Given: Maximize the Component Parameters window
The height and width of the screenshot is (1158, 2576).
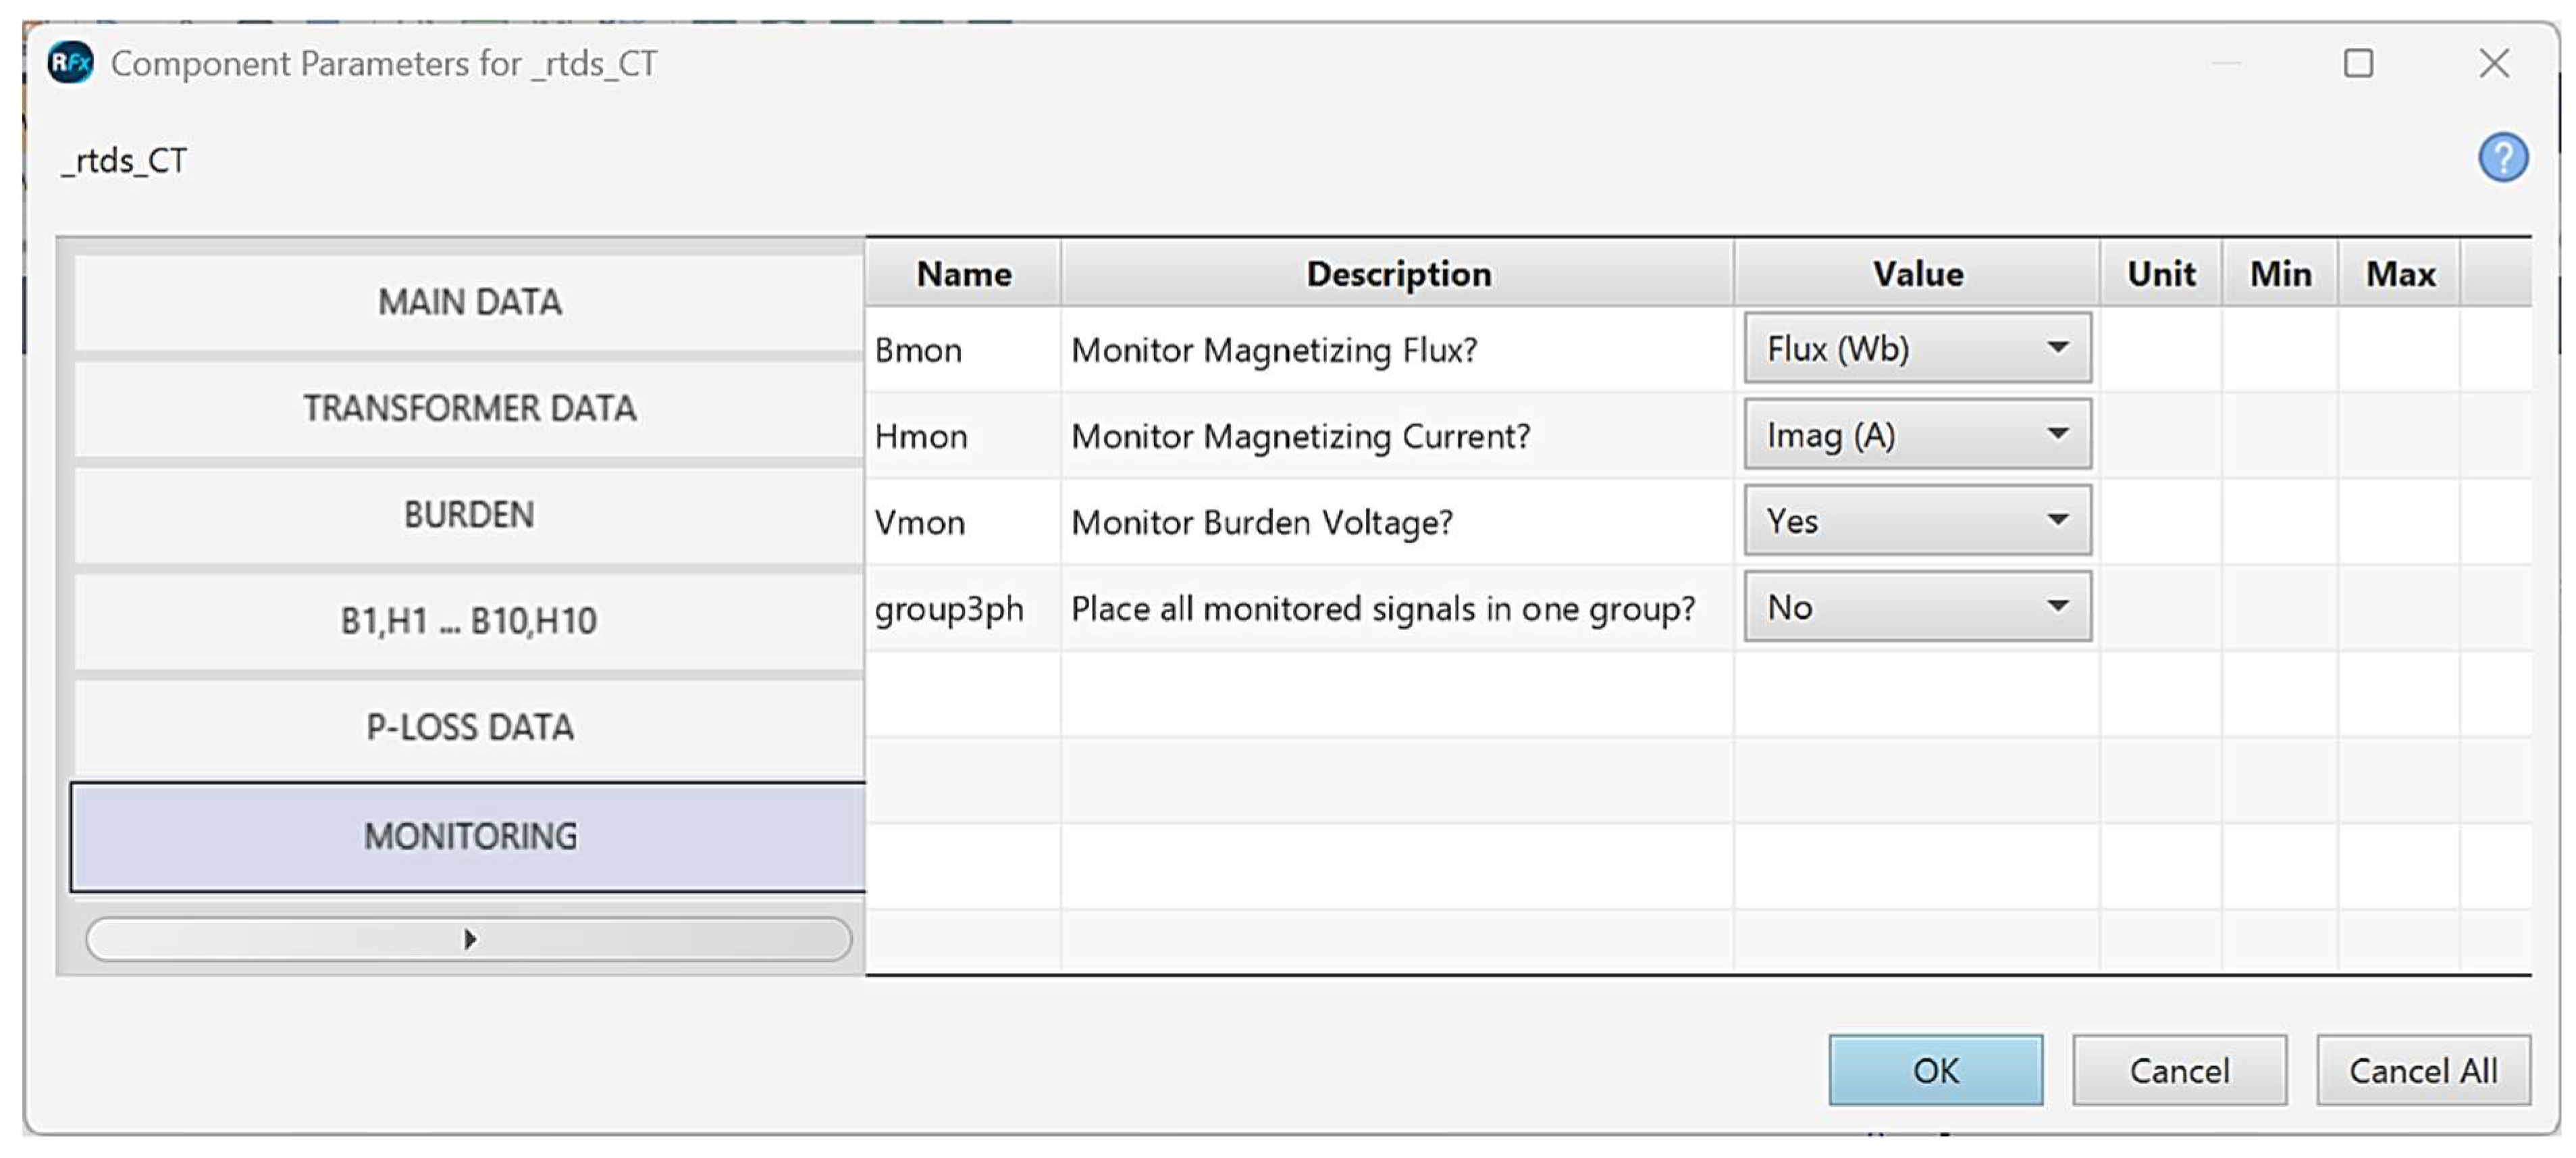Looking at the screenshot, I should coord(2358,63).
